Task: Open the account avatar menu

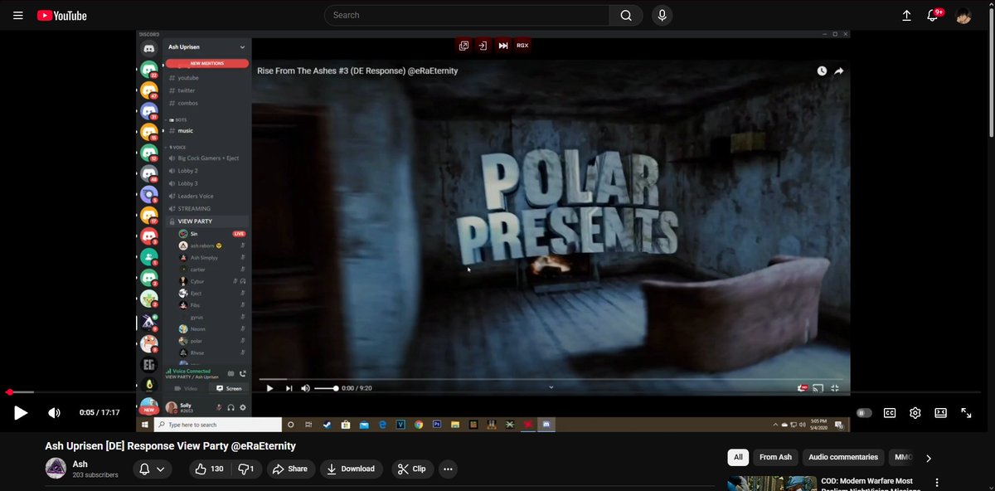Action: [x=963, y=16]
